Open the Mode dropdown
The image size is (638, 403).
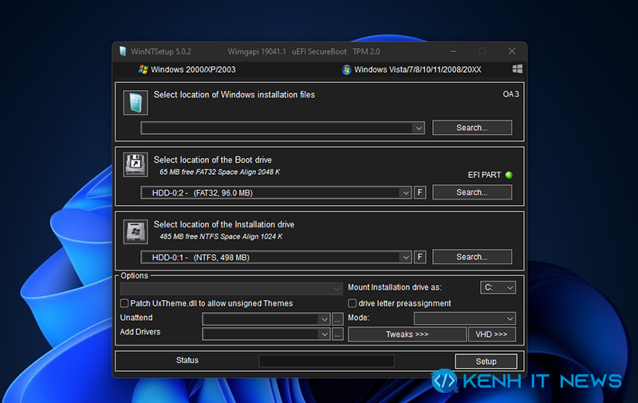pos(465,318)
